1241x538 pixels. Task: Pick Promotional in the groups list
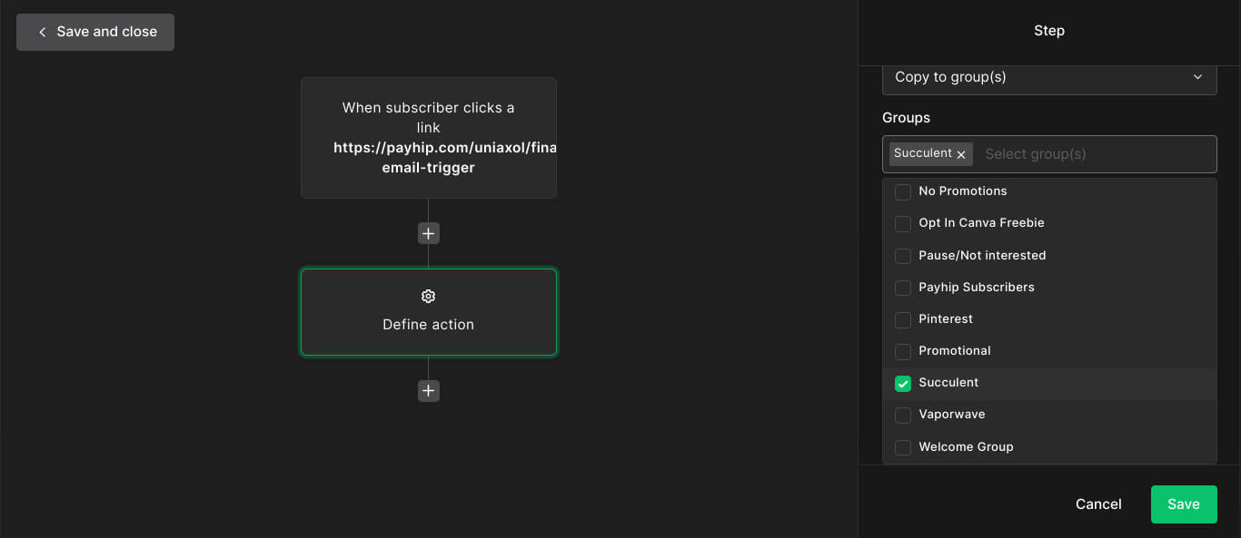pyautogui.click(x=954, y=351)
